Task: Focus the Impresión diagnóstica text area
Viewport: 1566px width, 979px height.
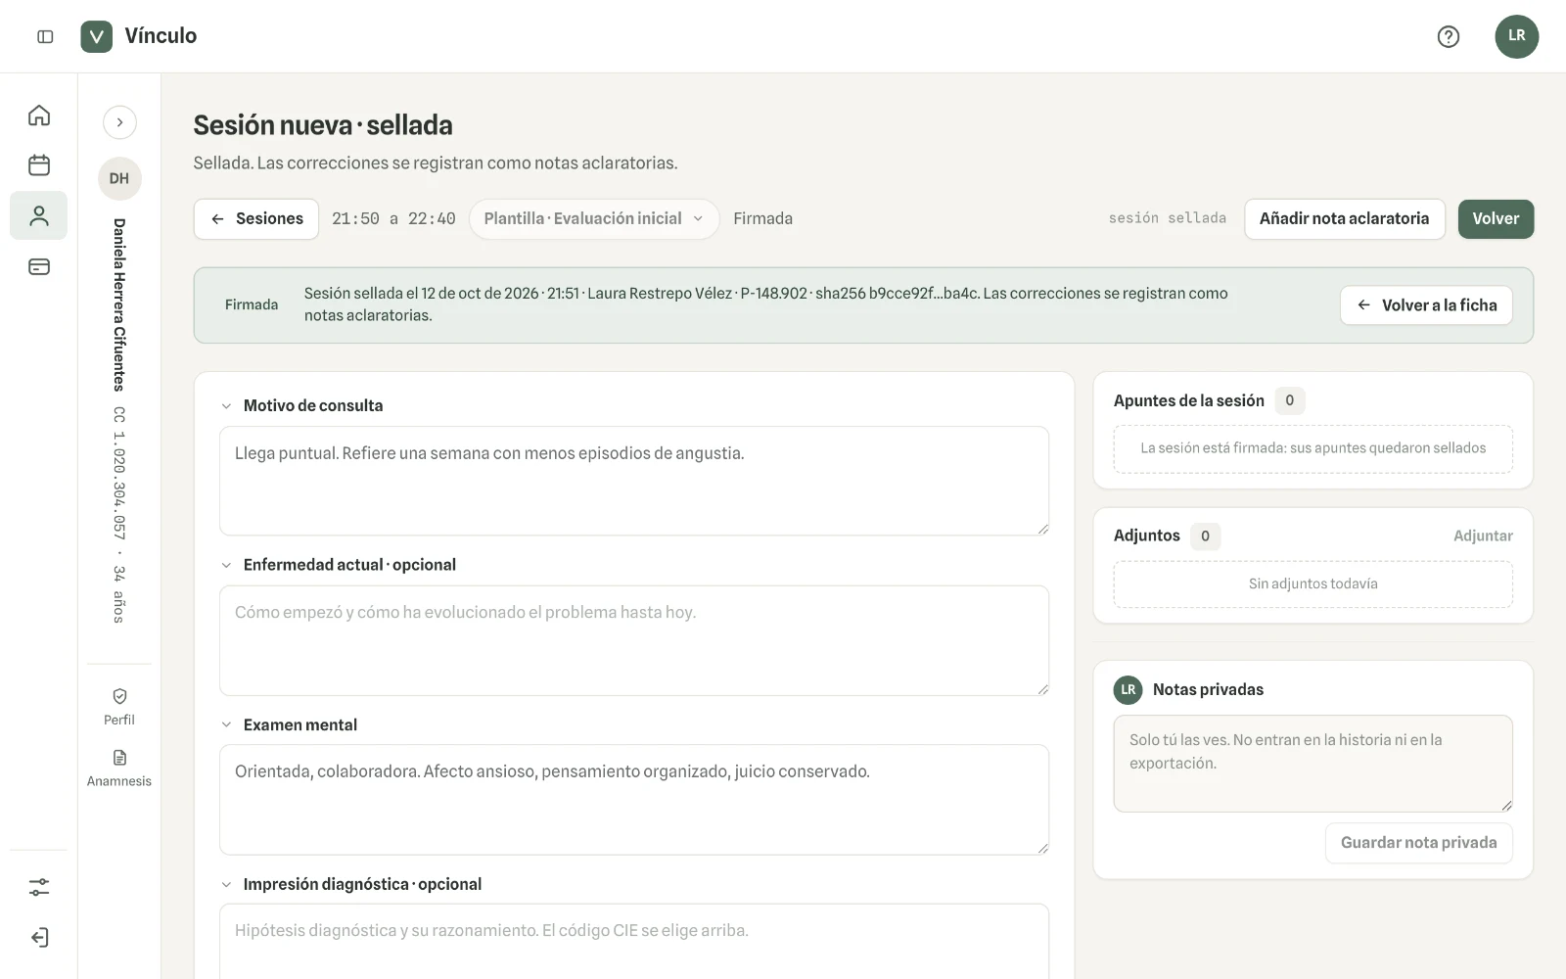Action: (634, 942)
